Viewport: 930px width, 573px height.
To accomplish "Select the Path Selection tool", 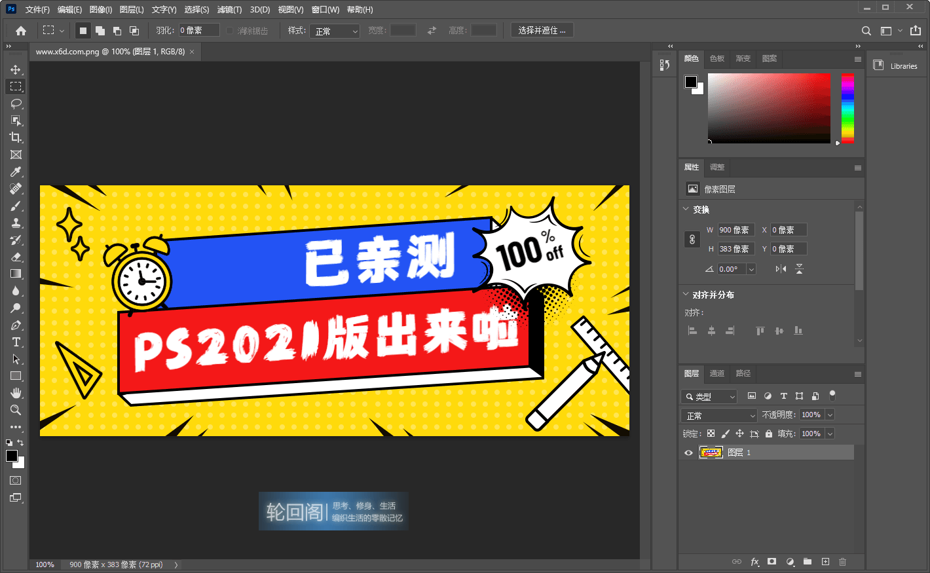I will 16,359.
